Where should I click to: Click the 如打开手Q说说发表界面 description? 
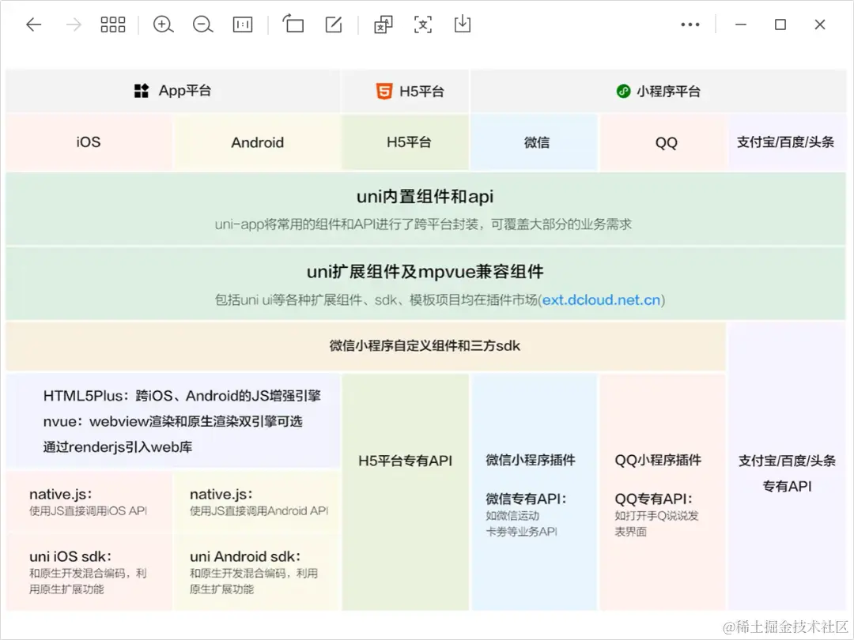(656, 524)
